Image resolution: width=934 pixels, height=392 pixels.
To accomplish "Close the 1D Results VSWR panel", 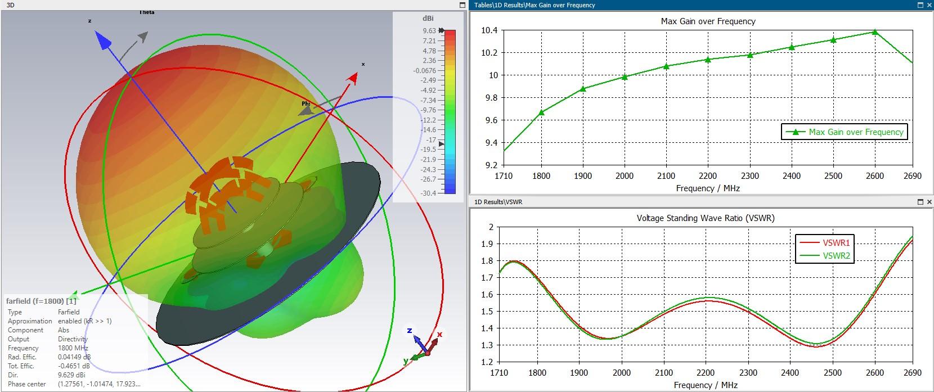I will coord(929,202).
